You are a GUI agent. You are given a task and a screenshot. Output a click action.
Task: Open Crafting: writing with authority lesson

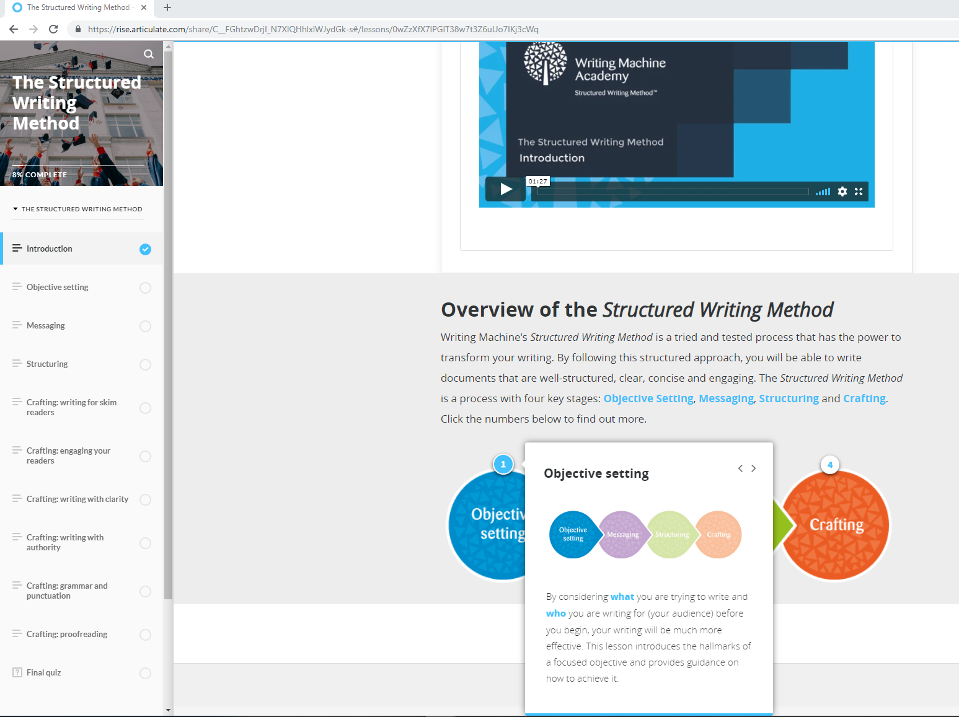click(x=82, y=542)
